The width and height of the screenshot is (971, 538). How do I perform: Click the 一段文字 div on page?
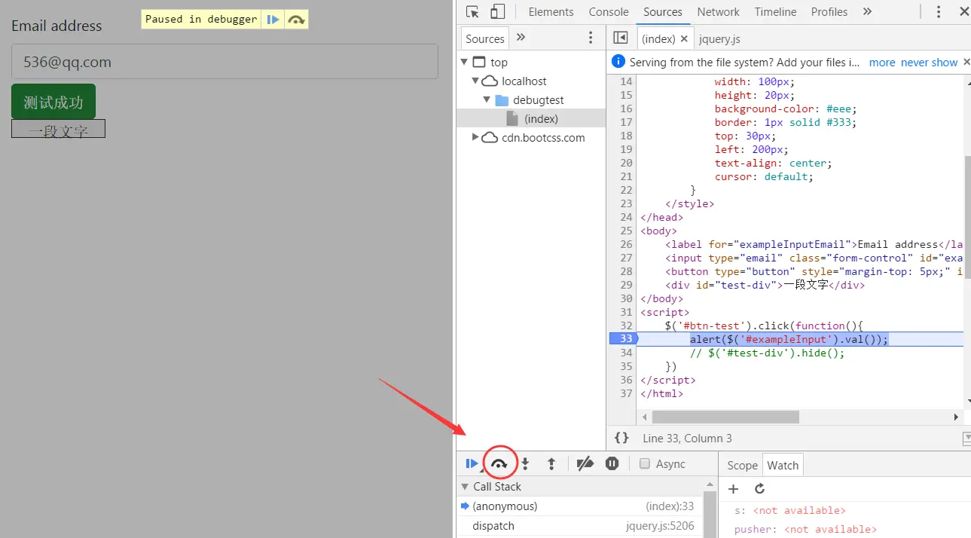pyautogui.click(x=58, y=130)
